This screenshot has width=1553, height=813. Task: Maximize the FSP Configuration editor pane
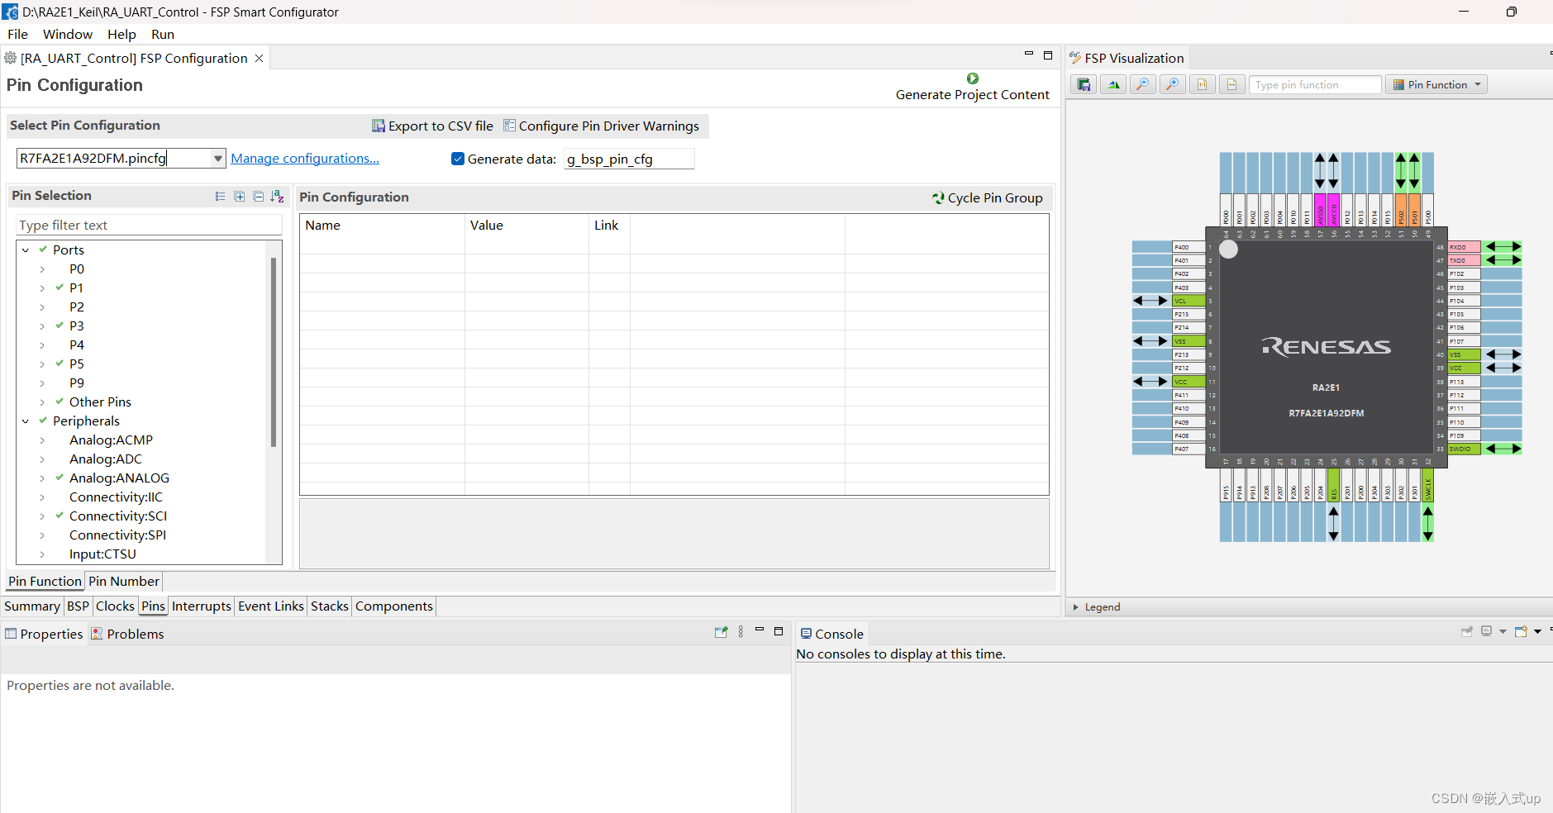(x=1048, y=55)
